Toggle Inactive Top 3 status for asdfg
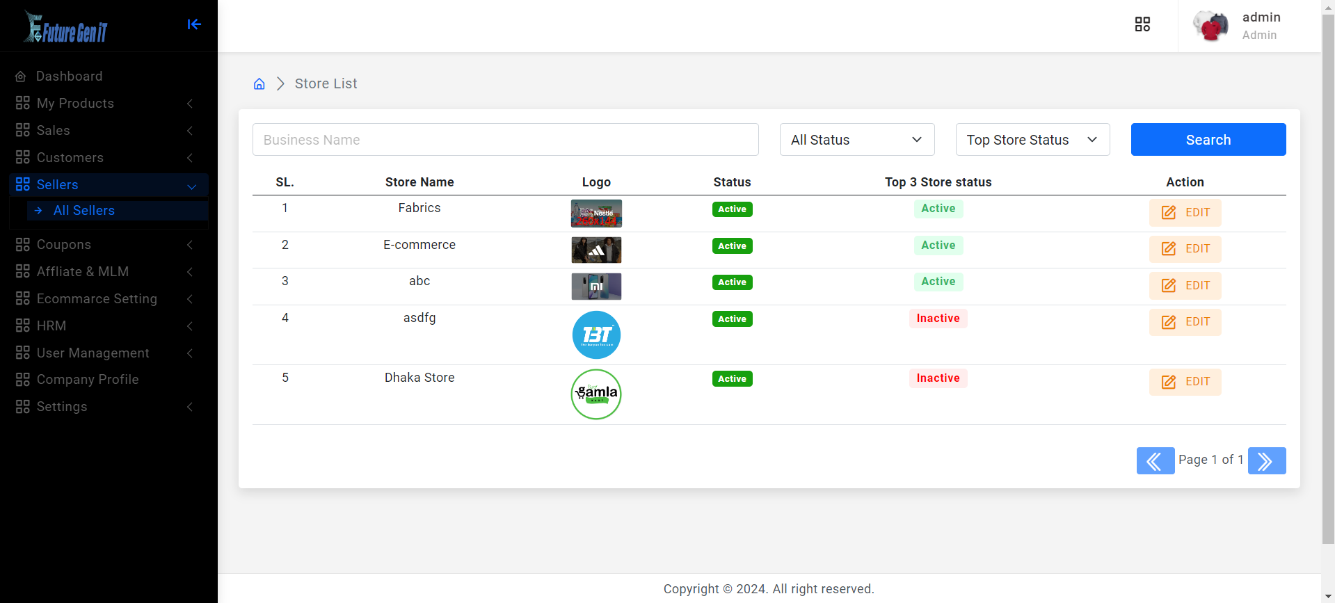1335x603 pixels. 938,319
